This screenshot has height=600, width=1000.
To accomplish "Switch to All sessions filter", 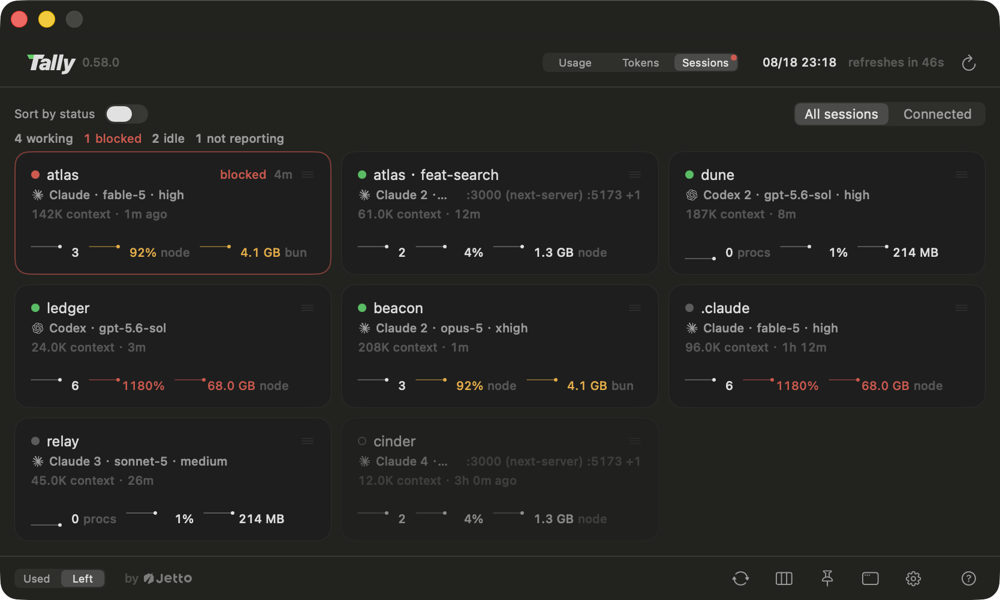I will point(841,114).
